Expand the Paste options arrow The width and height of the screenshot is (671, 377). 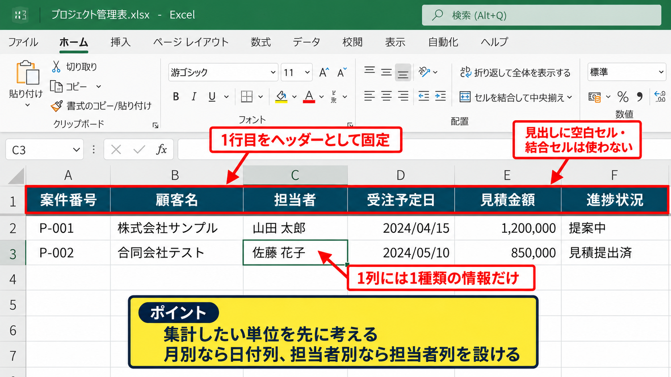pos(27,105)
